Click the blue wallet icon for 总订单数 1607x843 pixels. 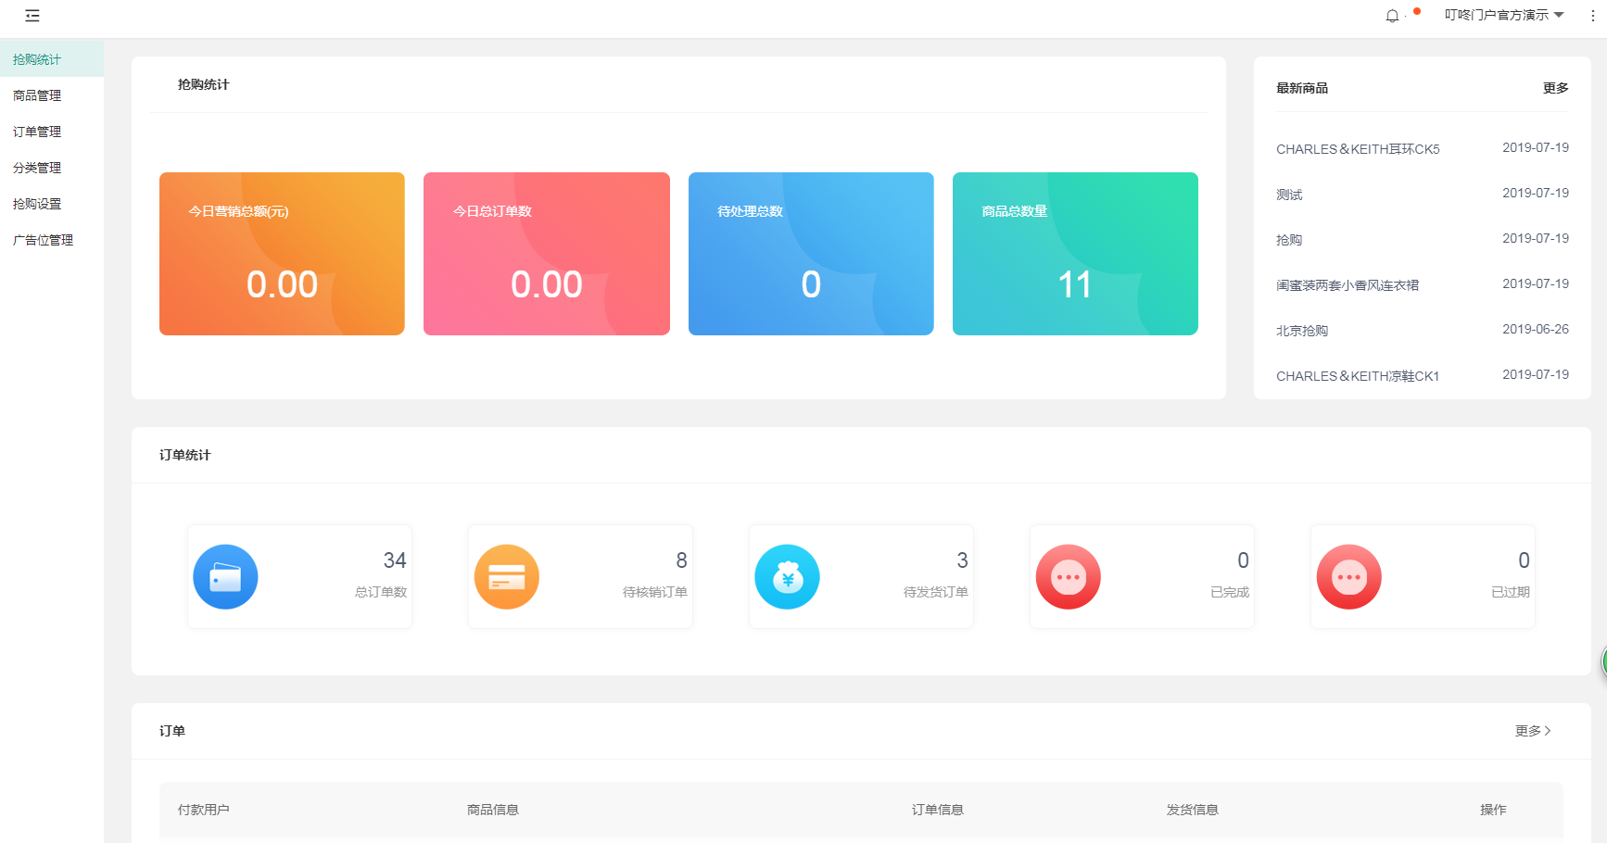point(225,577)
